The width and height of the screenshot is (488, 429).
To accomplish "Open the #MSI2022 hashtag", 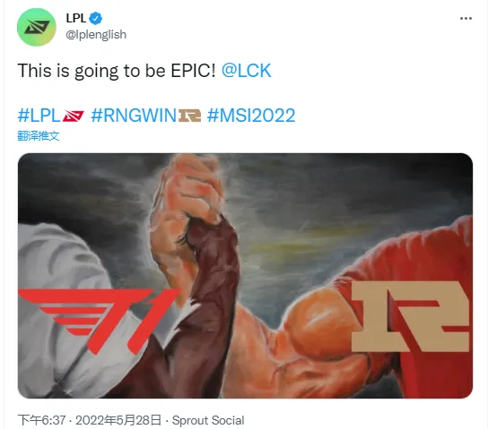I will [251, 116].
